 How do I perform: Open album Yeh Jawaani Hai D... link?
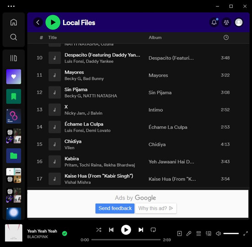171,162
